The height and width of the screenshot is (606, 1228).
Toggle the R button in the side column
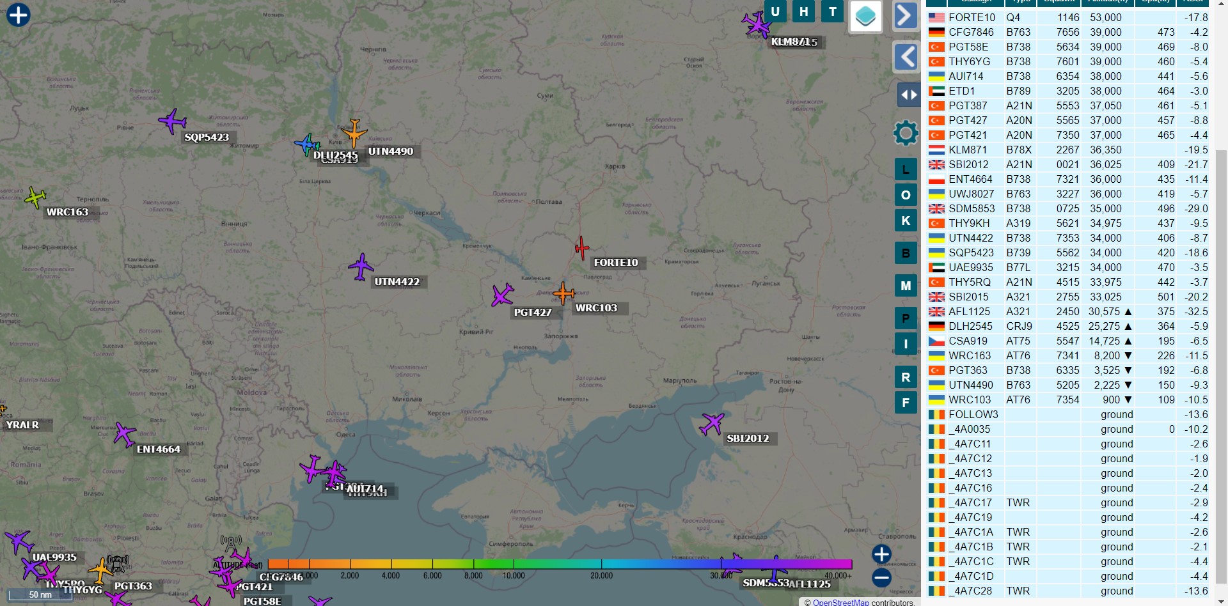(x=906, y=377)
